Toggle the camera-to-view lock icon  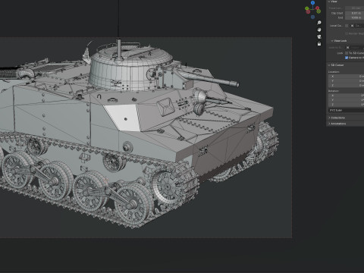[319, 44]
